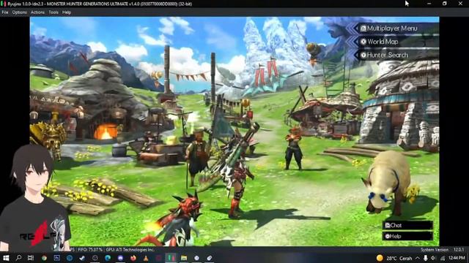Select Multiplayer Menu in the game overlay
The height and width of the screenshot is (263, 469).
click(x=396, y=28)
